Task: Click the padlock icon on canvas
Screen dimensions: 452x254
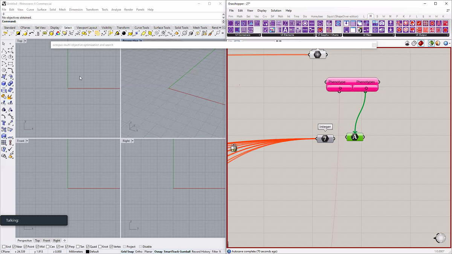Action: [x=233, y=148]
